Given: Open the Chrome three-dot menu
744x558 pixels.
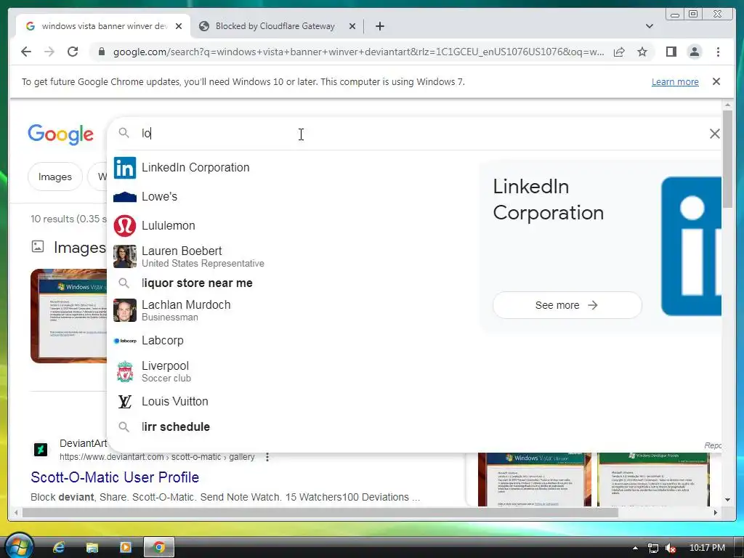Looking at the screenshot, I should [718, 52].
